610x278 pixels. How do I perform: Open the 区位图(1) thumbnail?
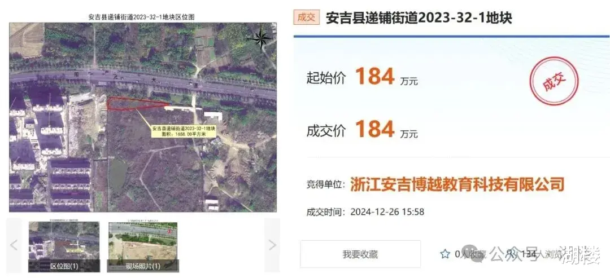tap(64, 247)
